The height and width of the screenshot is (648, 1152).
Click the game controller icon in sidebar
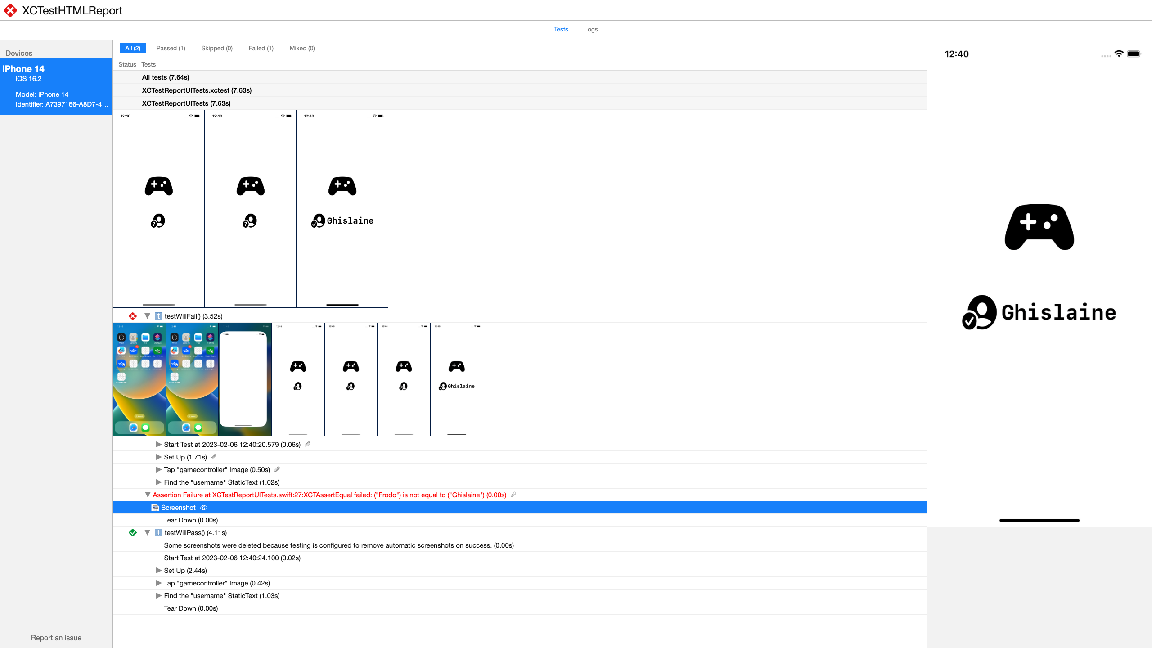point(1039,226)
